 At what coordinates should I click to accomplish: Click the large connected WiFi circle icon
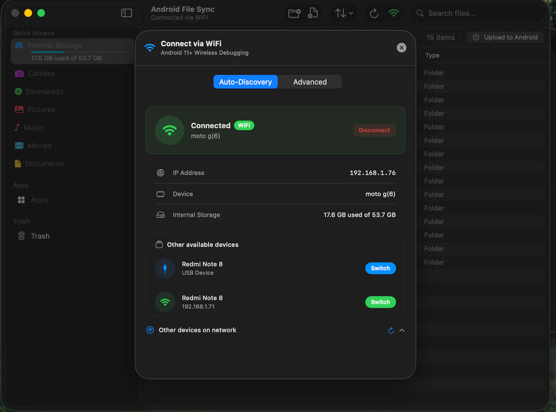tap(170, 130)
